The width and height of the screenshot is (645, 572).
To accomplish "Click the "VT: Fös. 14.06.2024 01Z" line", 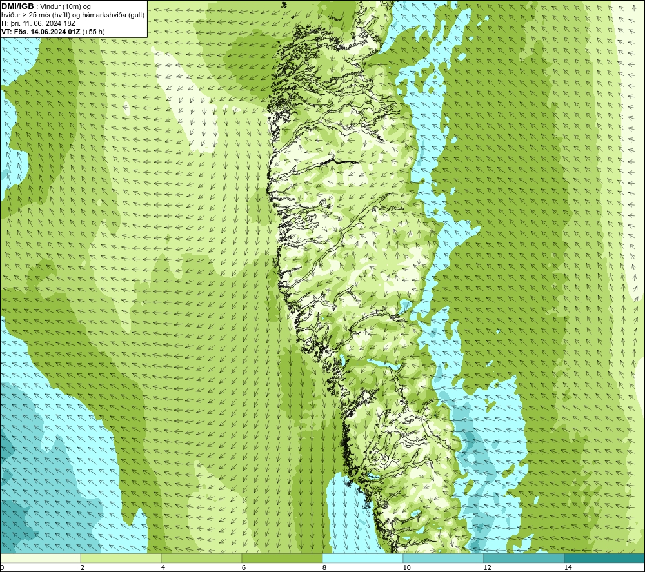I will tap(41, 31).
